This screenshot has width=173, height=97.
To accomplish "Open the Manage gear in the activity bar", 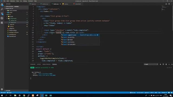I will tap(2, 89).
